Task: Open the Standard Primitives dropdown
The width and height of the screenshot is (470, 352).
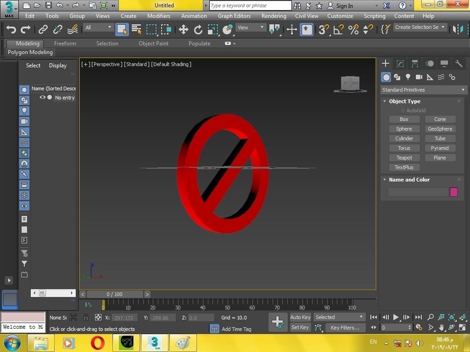Action: pyautogui.click(x=424, y=90)
